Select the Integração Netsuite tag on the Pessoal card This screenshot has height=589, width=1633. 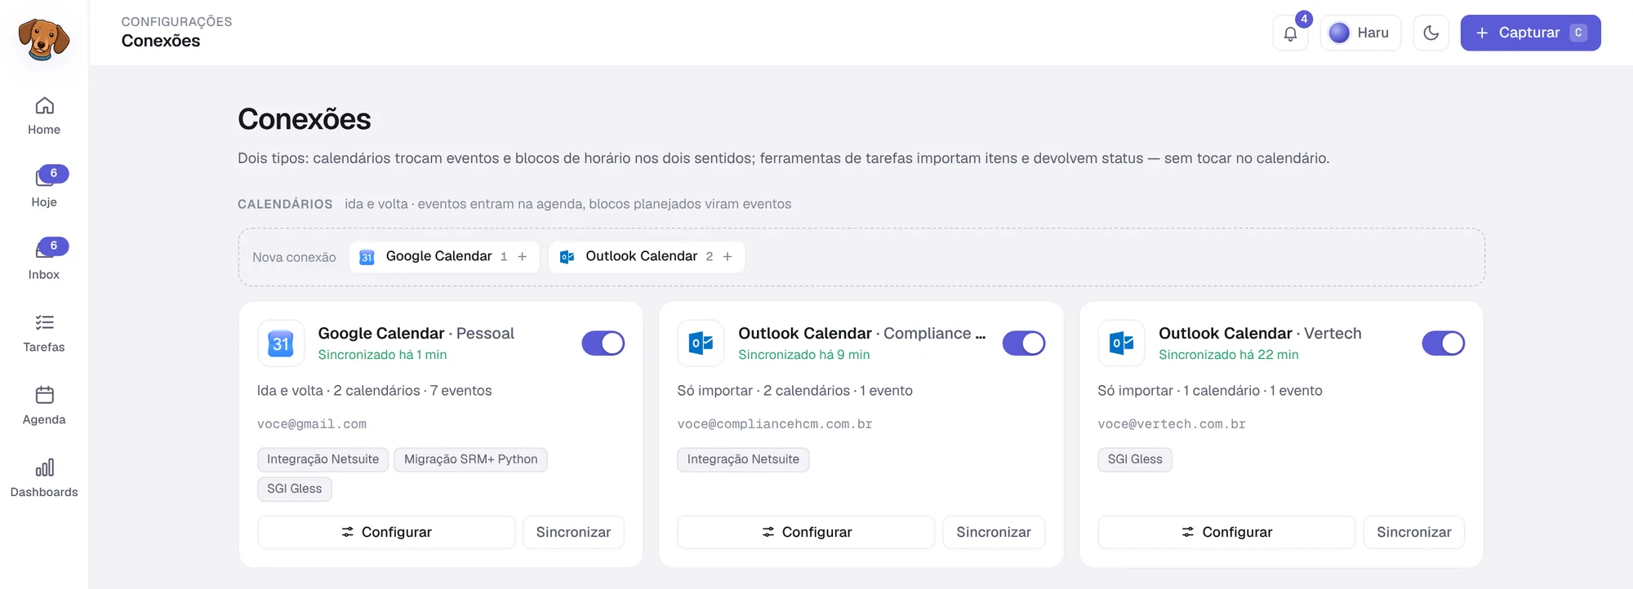pos(323,459)
